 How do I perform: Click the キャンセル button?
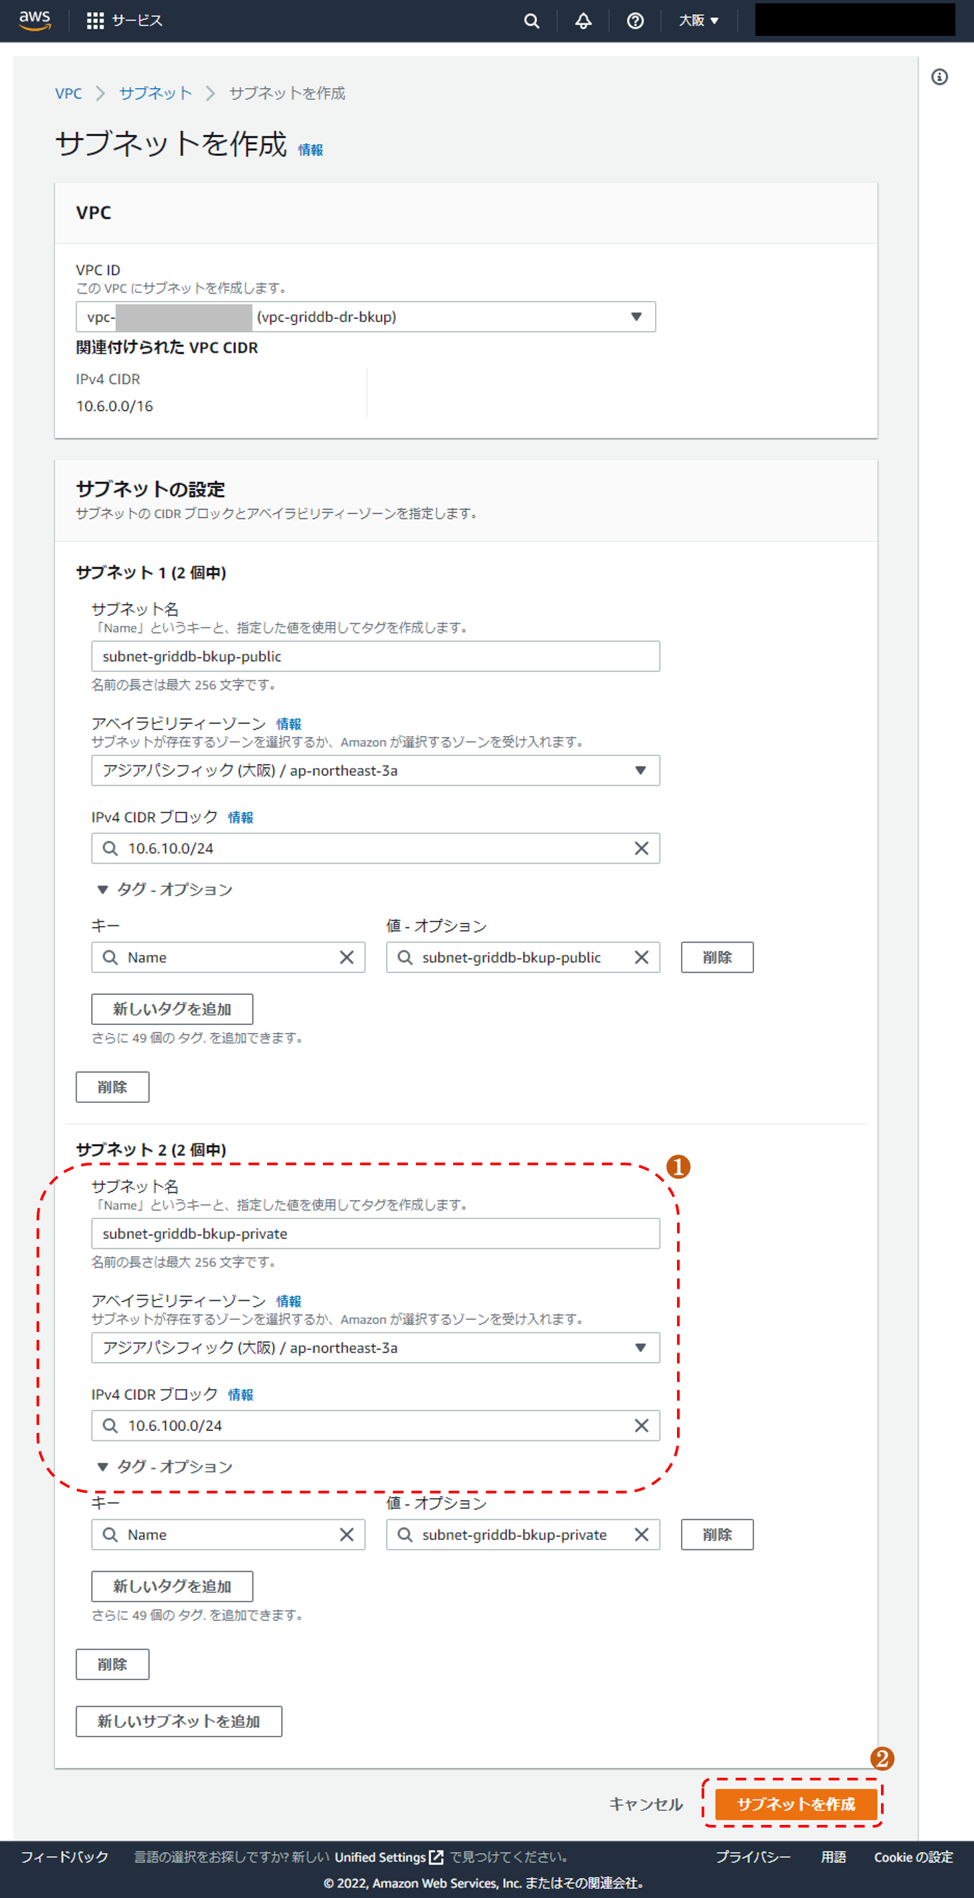(x=645, y=1804)
